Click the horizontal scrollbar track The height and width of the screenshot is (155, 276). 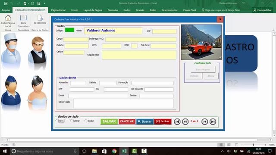coord(133,140)
